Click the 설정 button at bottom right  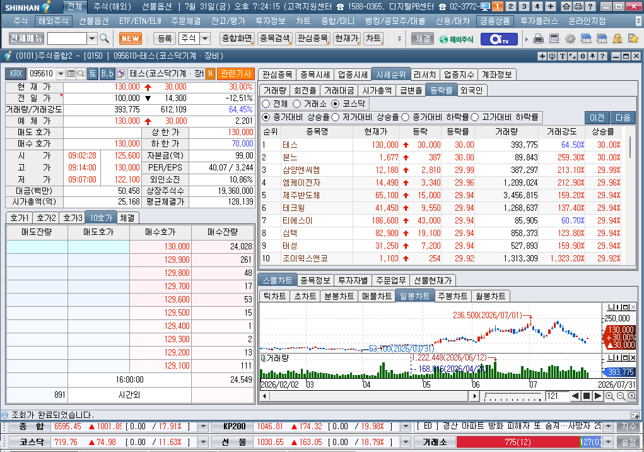pyautogui.click(x=628, y=443)
